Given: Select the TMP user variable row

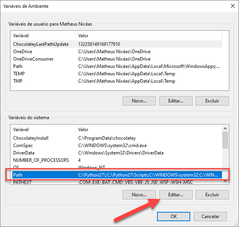Looking at the screenshot, I should 18,81.
